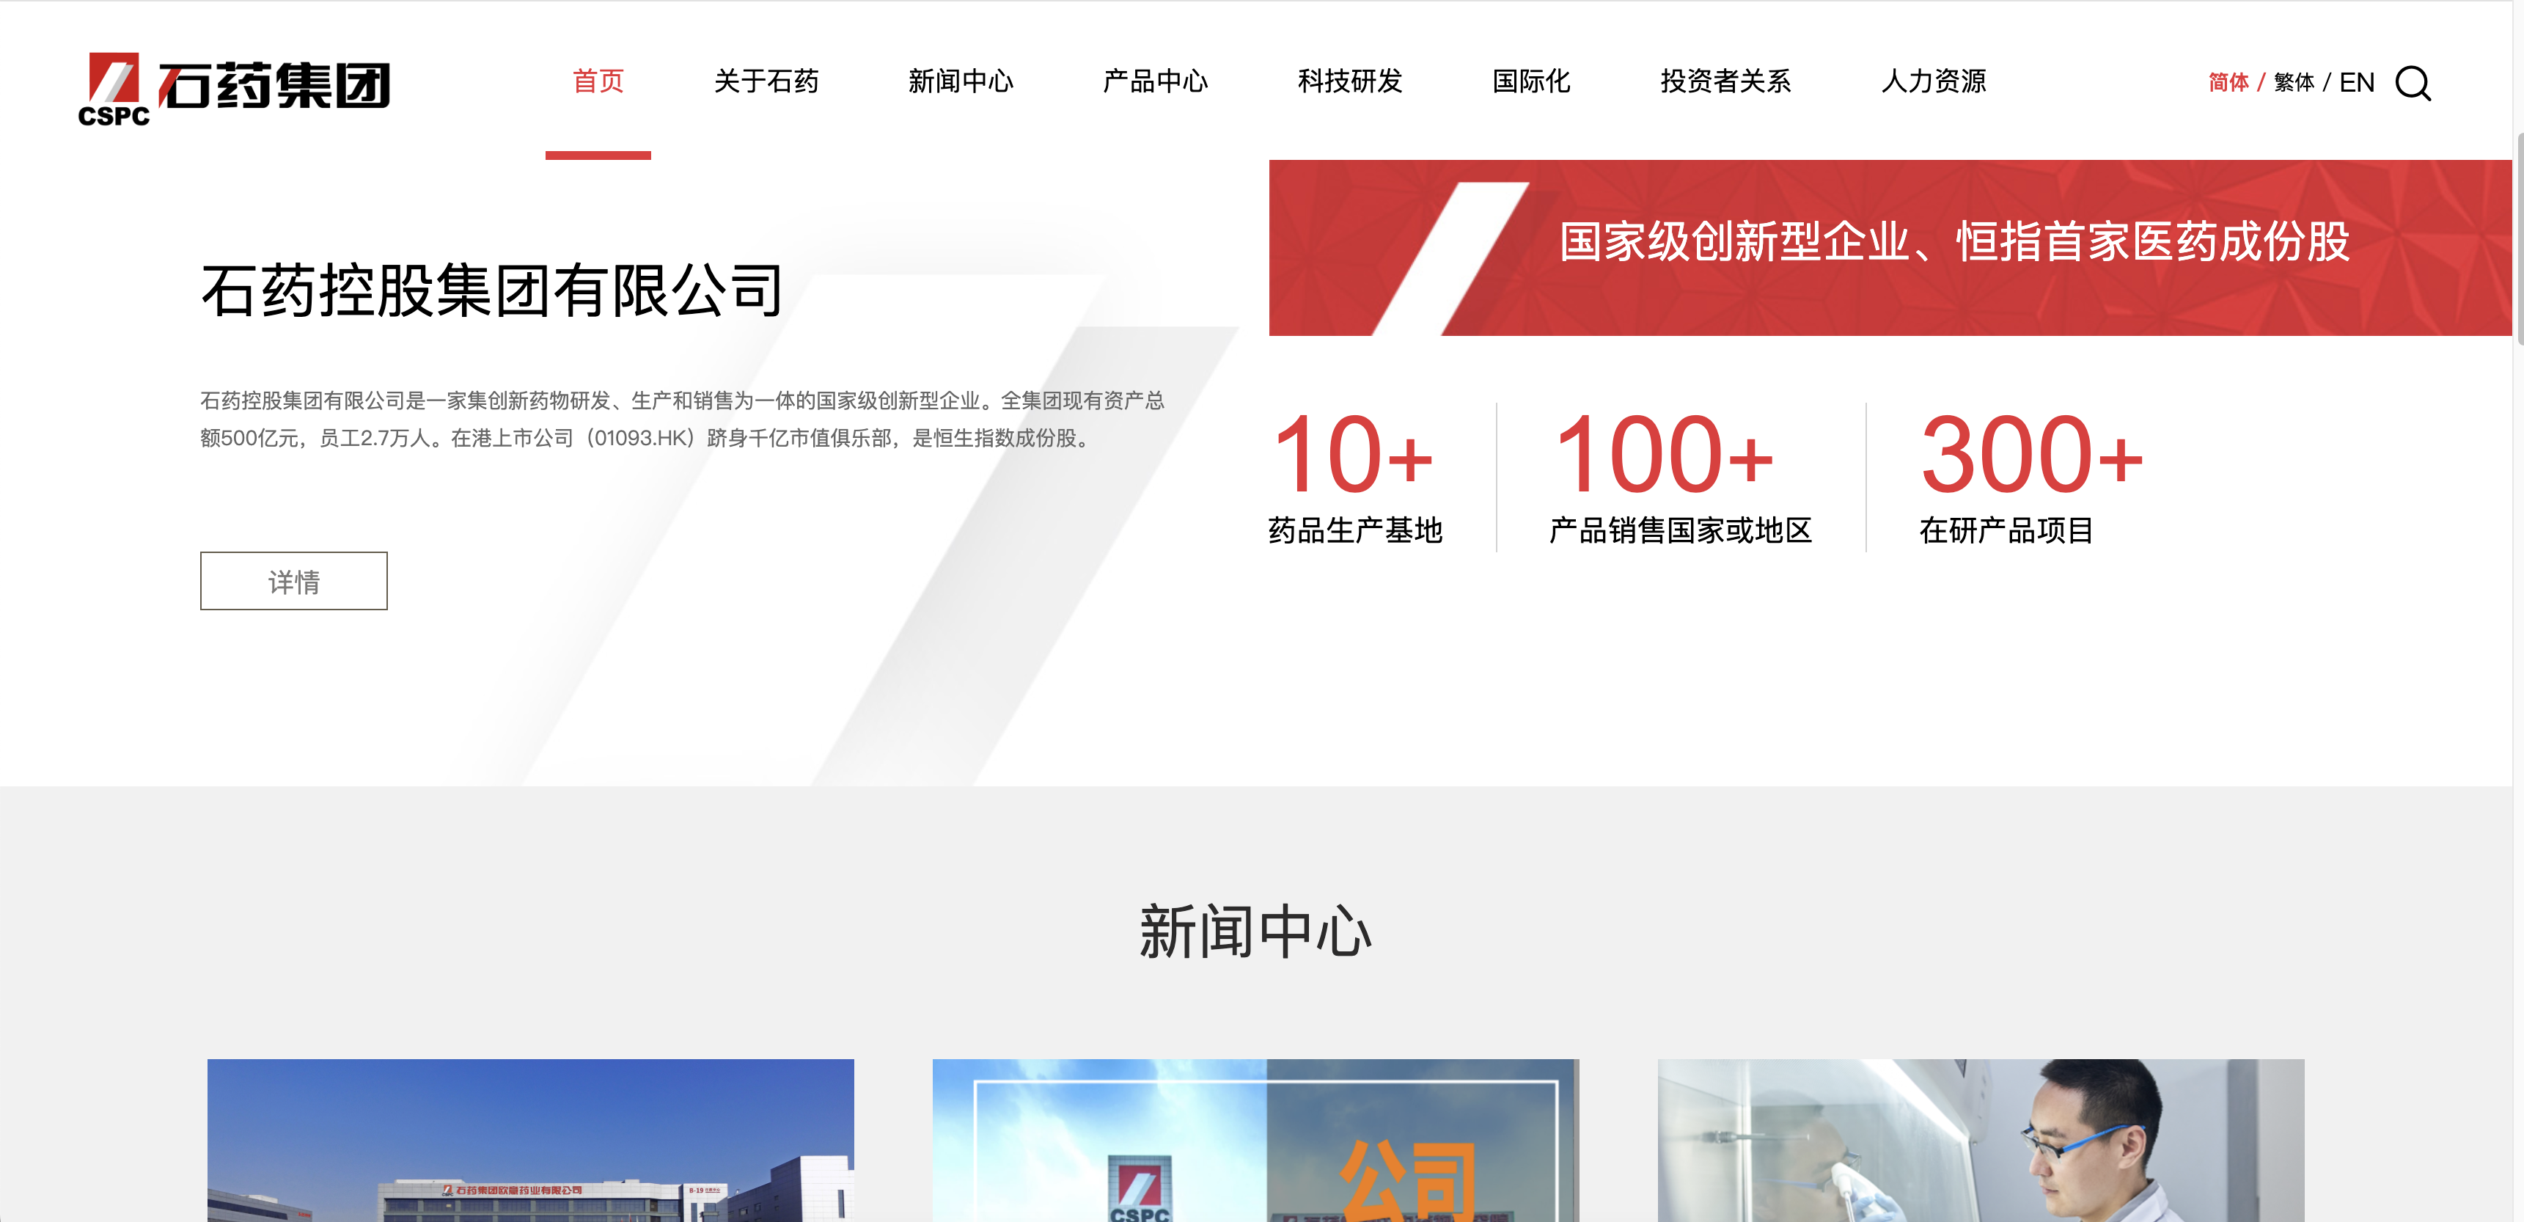Click the red banner 国家级创新型企业
Viewport: 2524px width, 1222px height.
coord(1890,248)
